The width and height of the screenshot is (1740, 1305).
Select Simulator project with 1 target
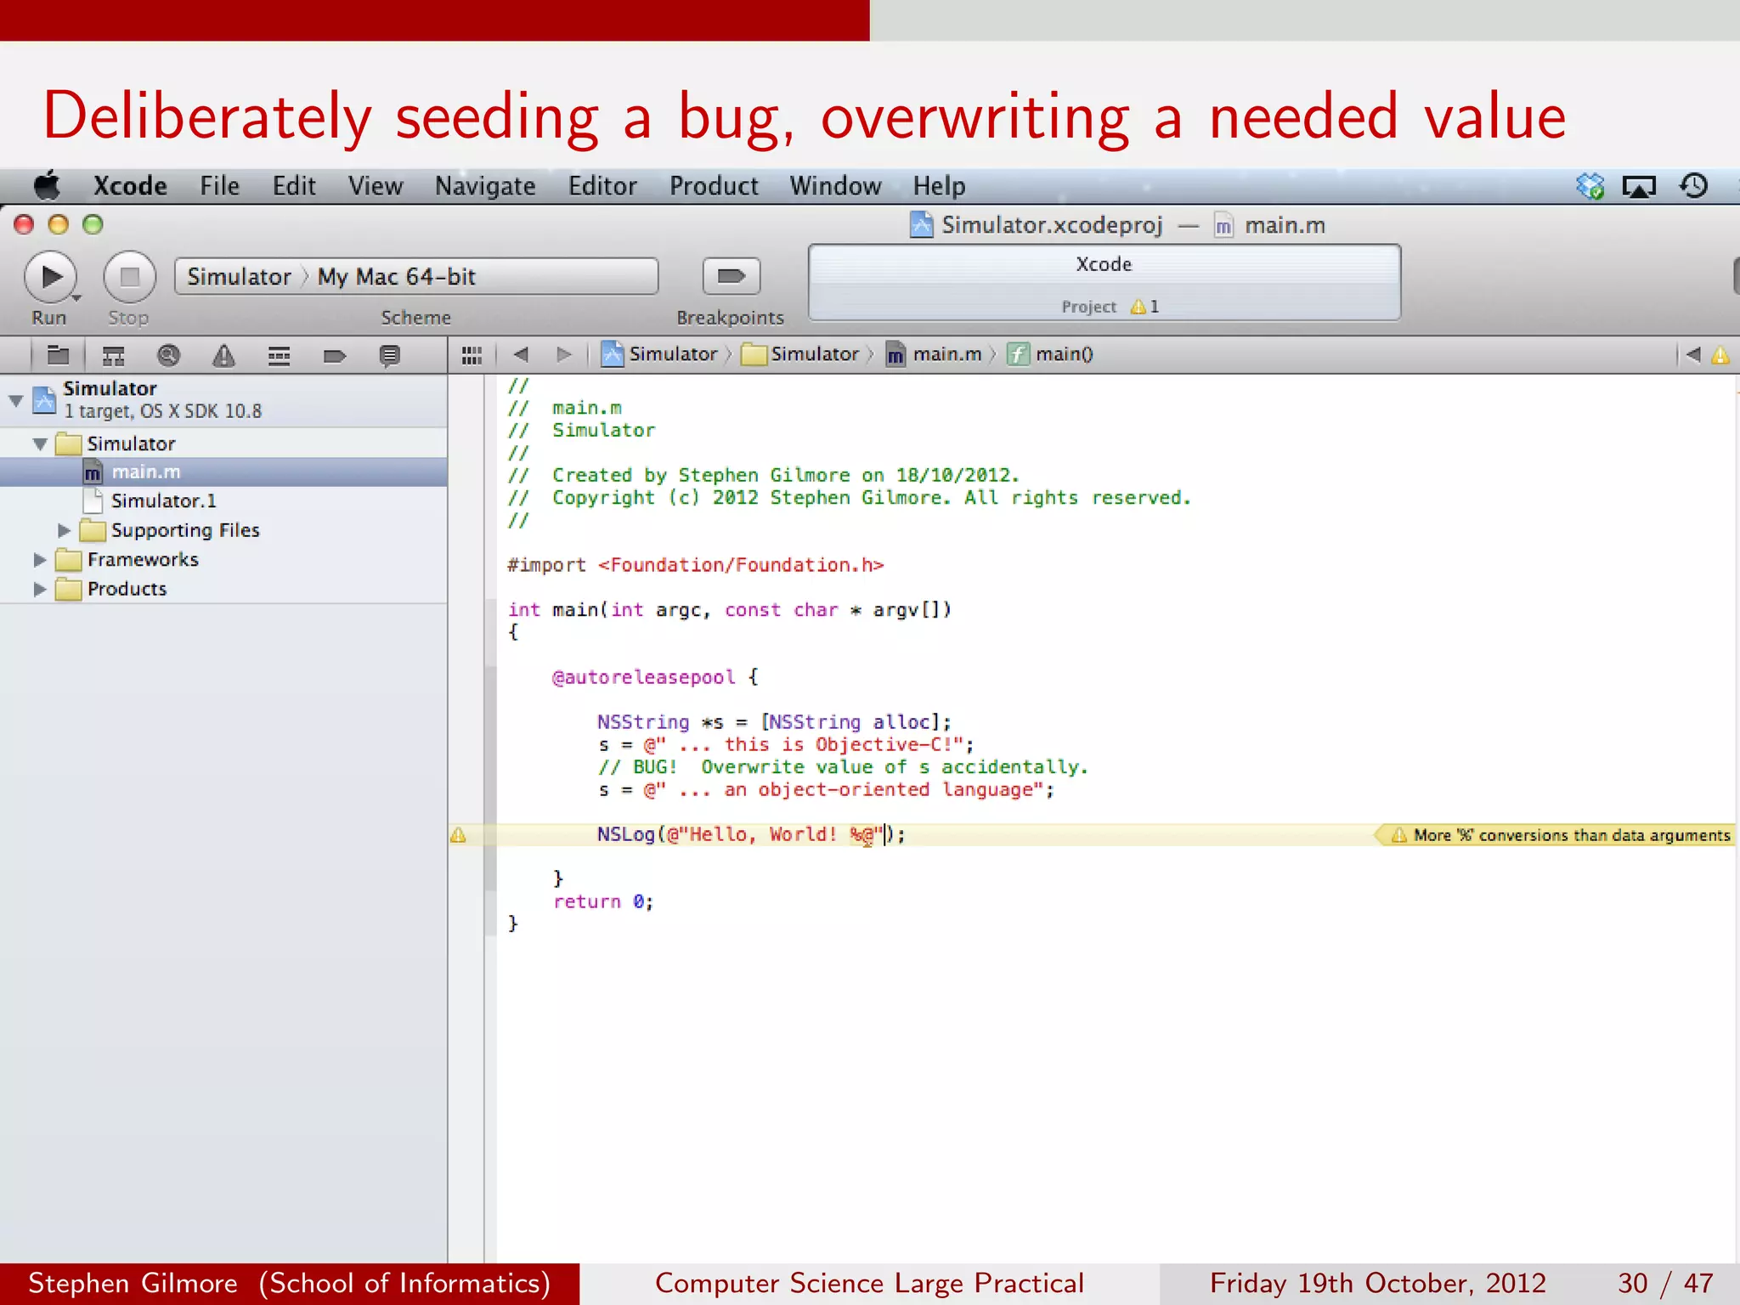point(223,400)
